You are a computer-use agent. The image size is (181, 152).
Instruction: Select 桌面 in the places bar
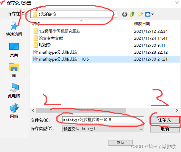point(14,50)
